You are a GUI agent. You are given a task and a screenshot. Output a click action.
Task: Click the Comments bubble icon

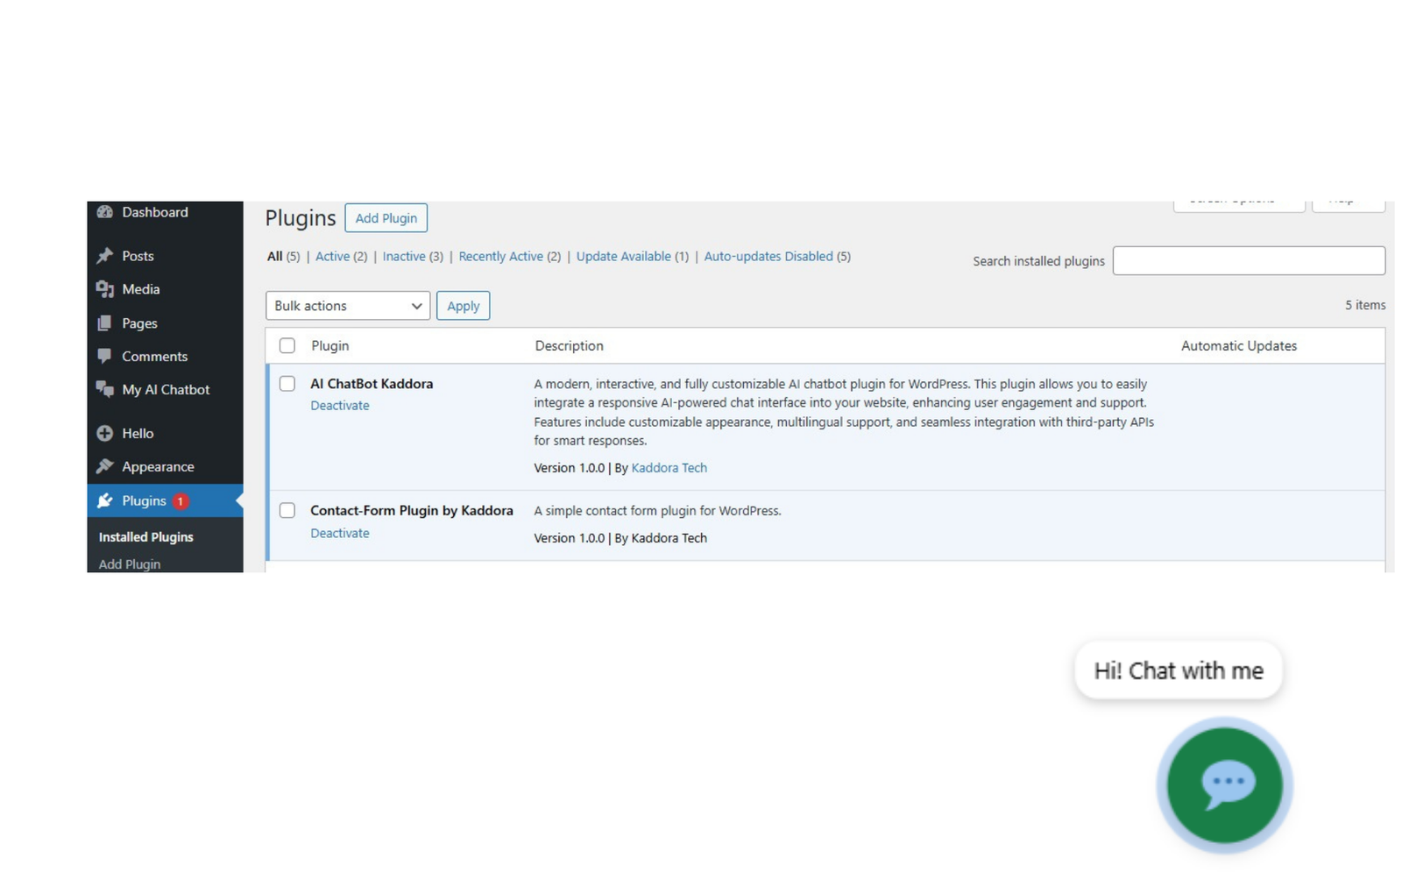(x=105, y=356)
